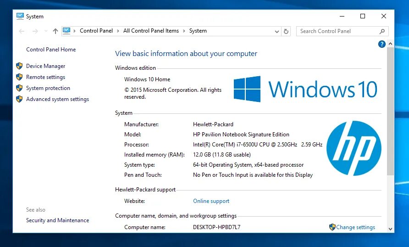Close the System window
409x247 pixels.
pos(384,16)
